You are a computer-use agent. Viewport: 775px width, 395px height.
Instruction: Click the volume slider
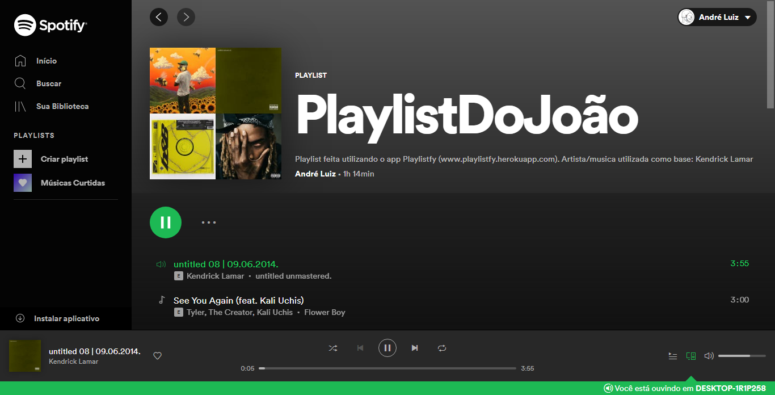(x=742, y=356)
